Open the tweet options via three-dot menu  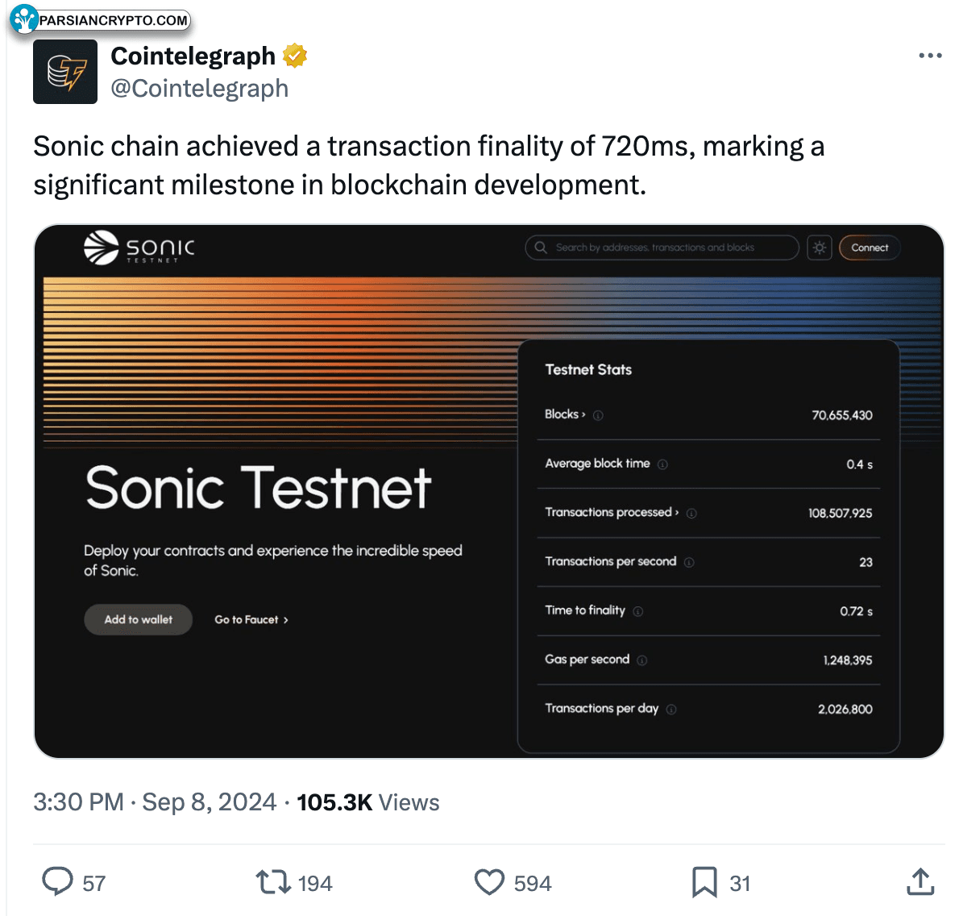930,55
